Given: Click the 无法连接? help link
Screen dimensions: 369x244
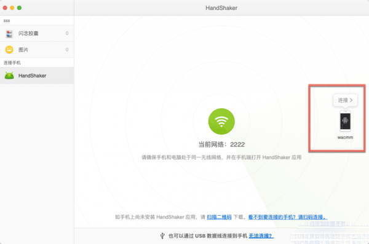Looking at the screenshot, I should tap(261, 235).
